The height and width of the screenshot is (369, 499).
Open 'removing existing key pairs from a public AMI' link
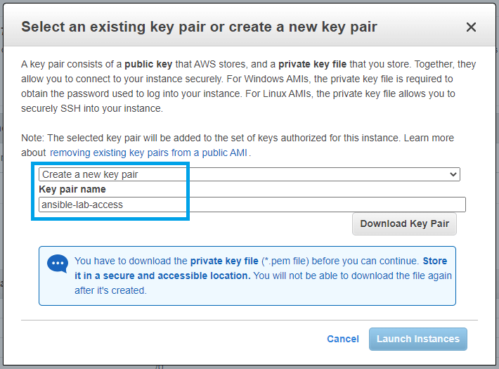(x=150, y=153)
